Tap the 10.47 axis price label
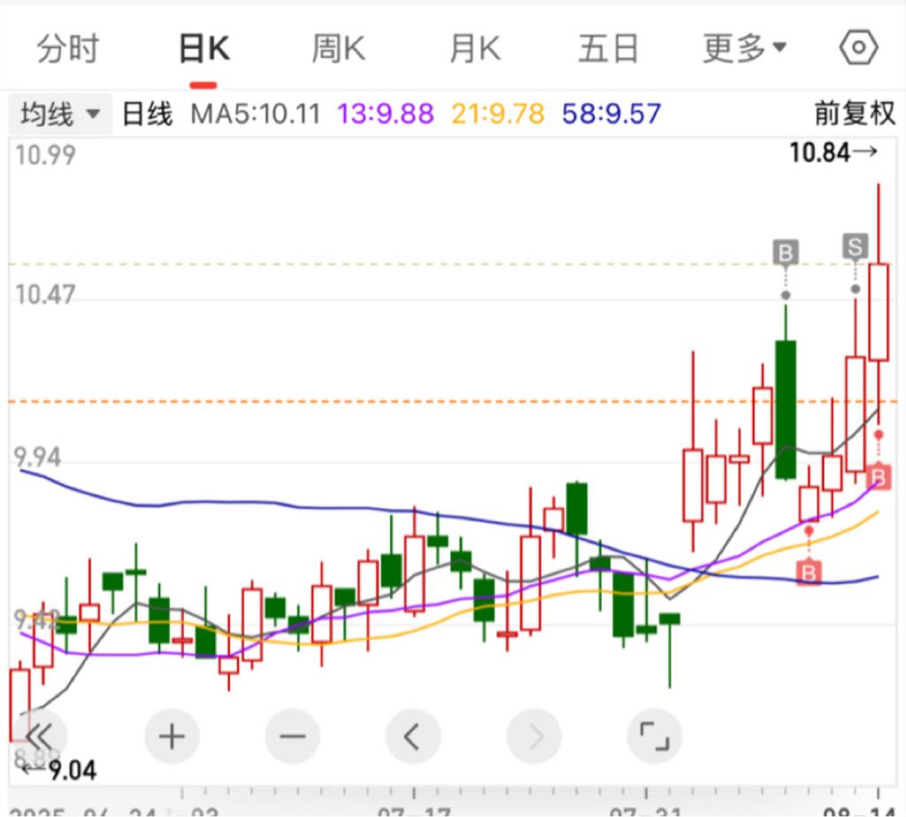The width and height of the screenshot is (906, 817). pos(45,295)
